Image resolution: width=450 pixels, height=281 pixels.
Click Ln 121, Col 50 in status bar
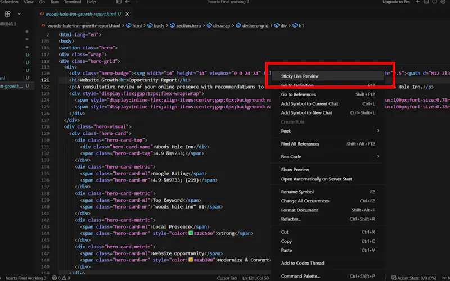point(255,278)
